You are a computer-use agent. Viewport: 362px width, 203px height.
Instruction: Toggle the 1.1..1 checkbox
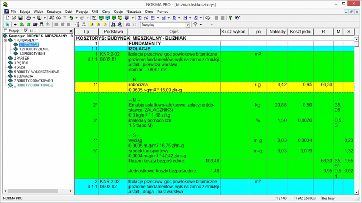click(25, 31)
